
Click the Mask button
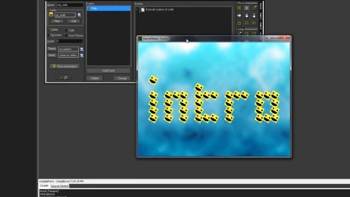click(x=52, y=55)
